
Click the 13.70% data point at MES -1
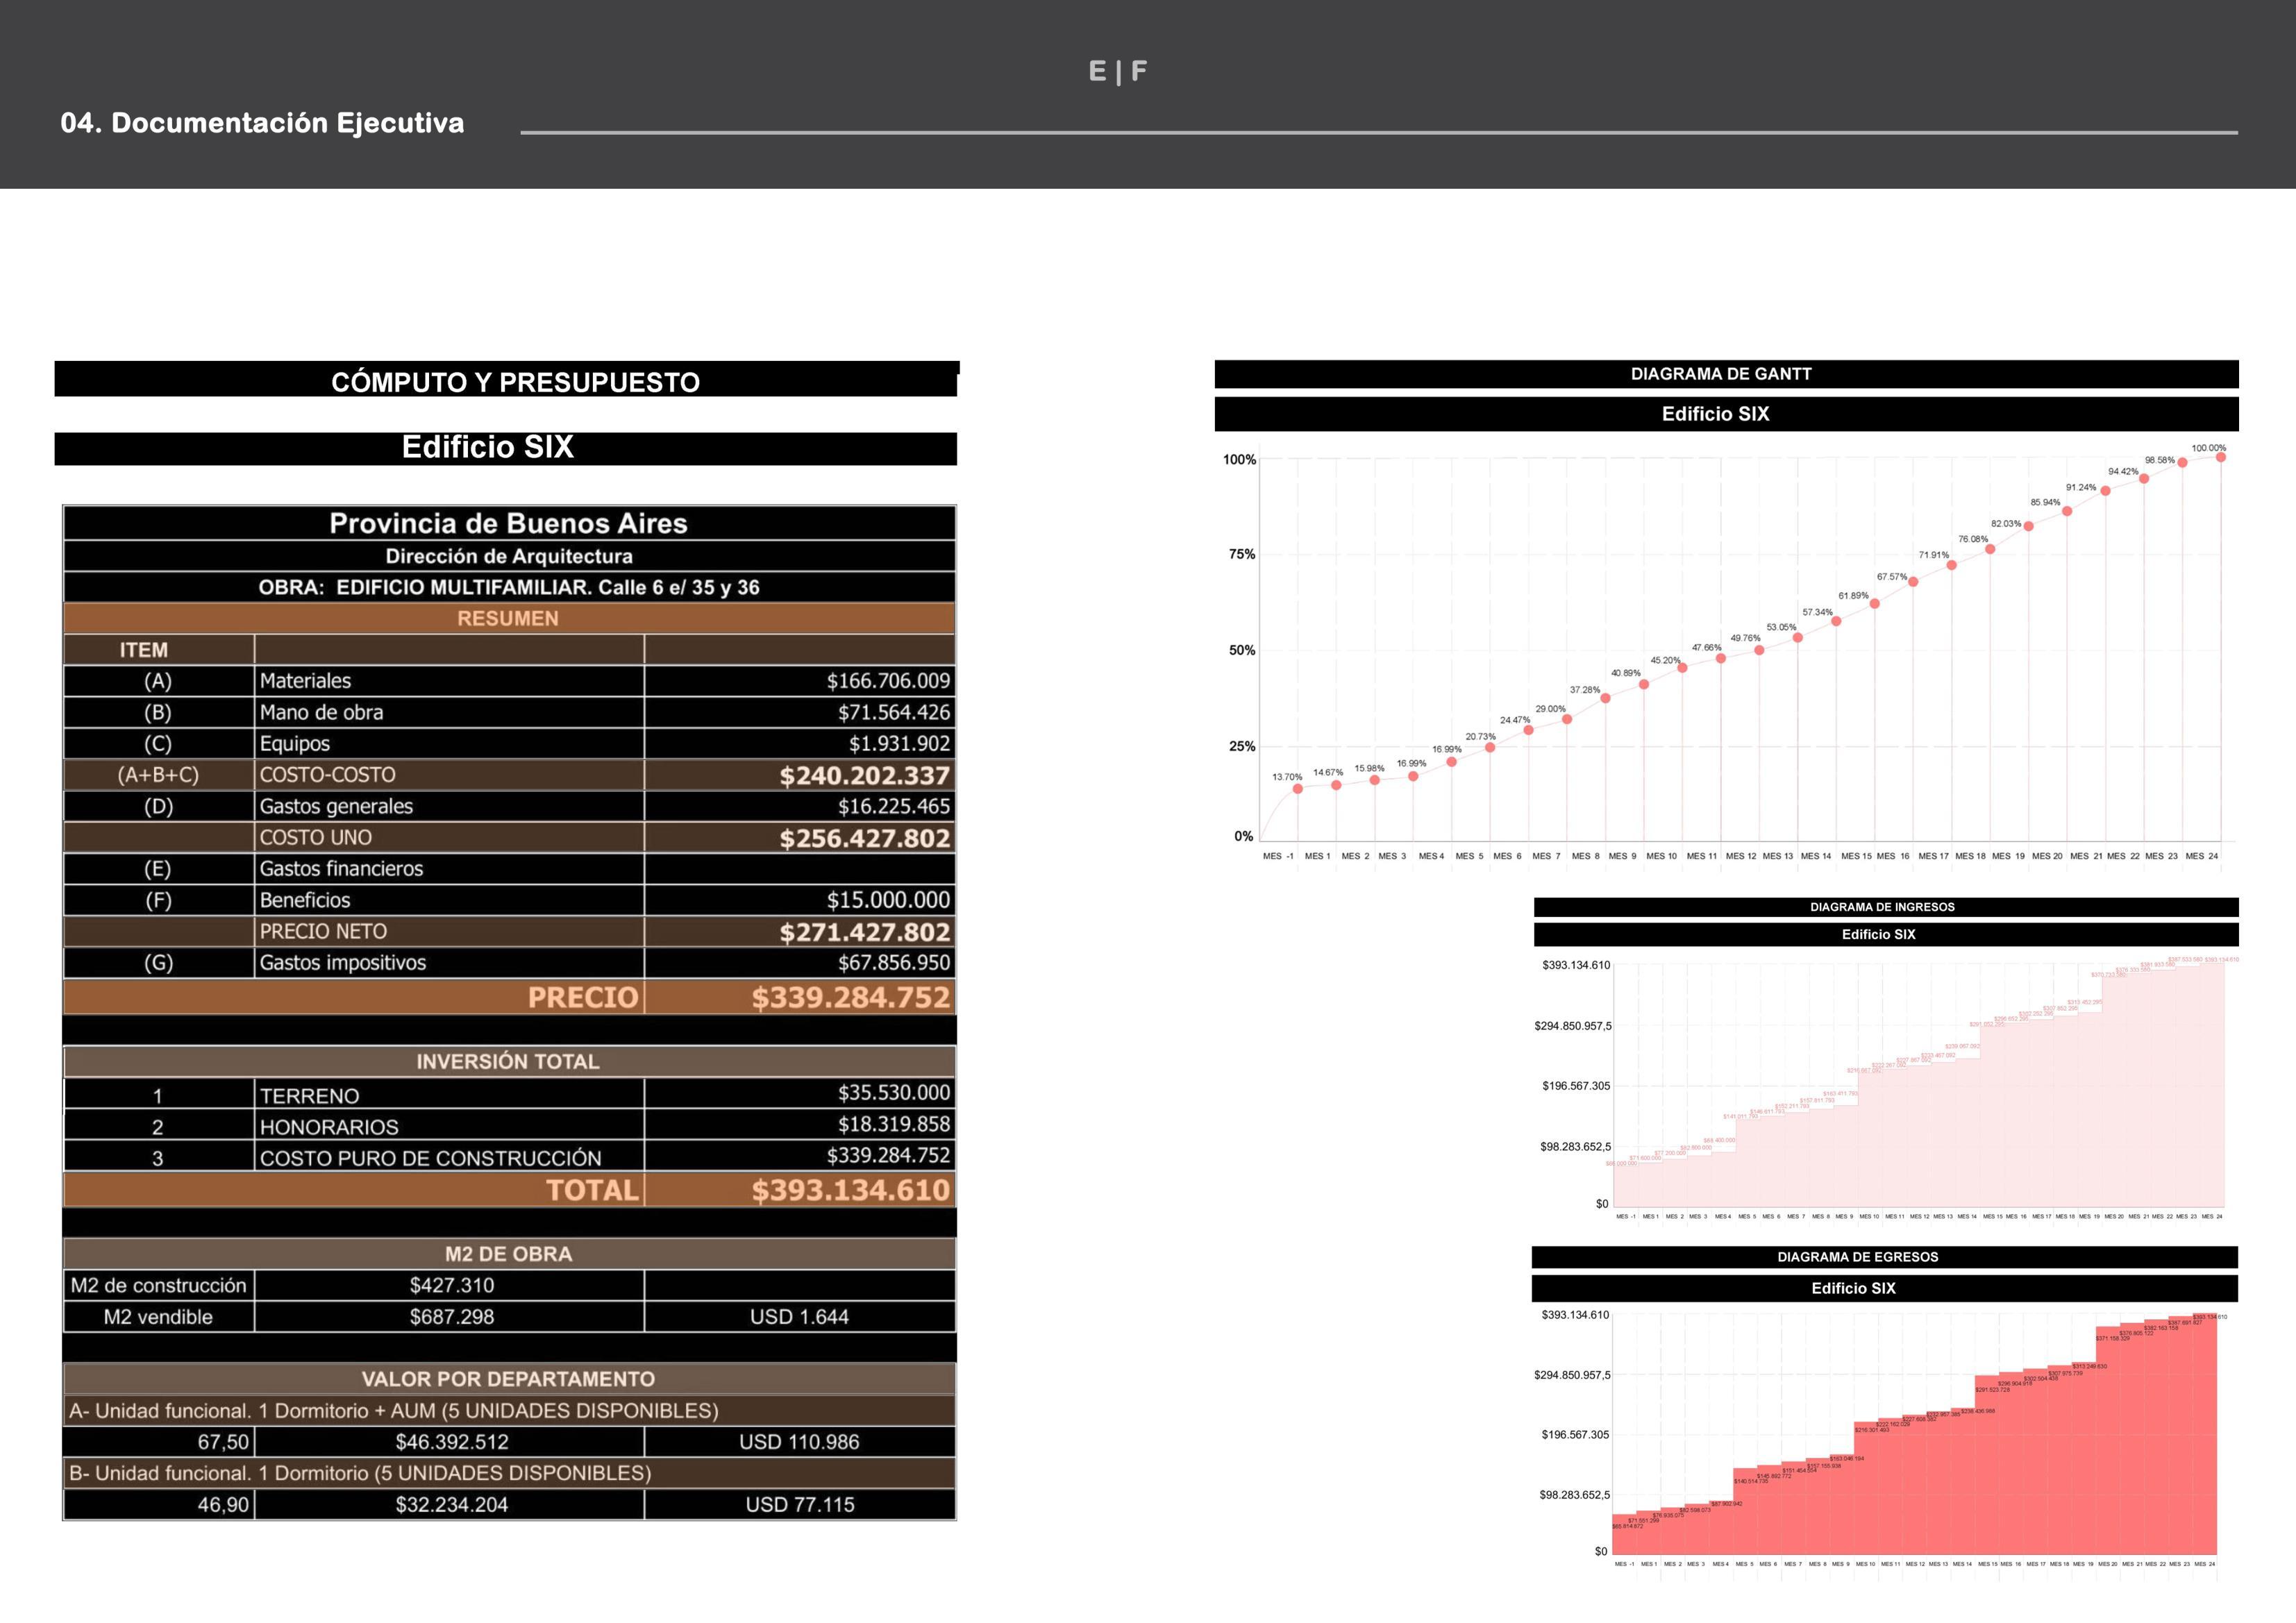point(1298,789)
